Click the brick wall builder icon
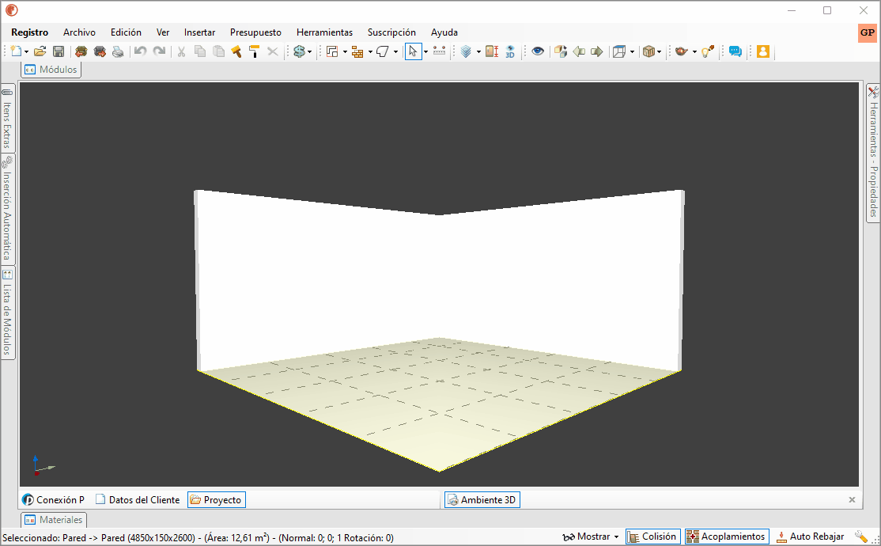881x546 pixels. coord(357,51)
